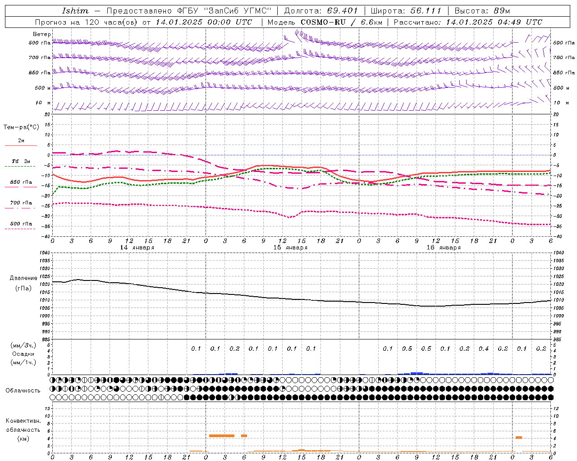Image resolution: width=577 pixels, height=461 pixels.
Task: Click the Осадки precipitation label
Action: point(23,354)
